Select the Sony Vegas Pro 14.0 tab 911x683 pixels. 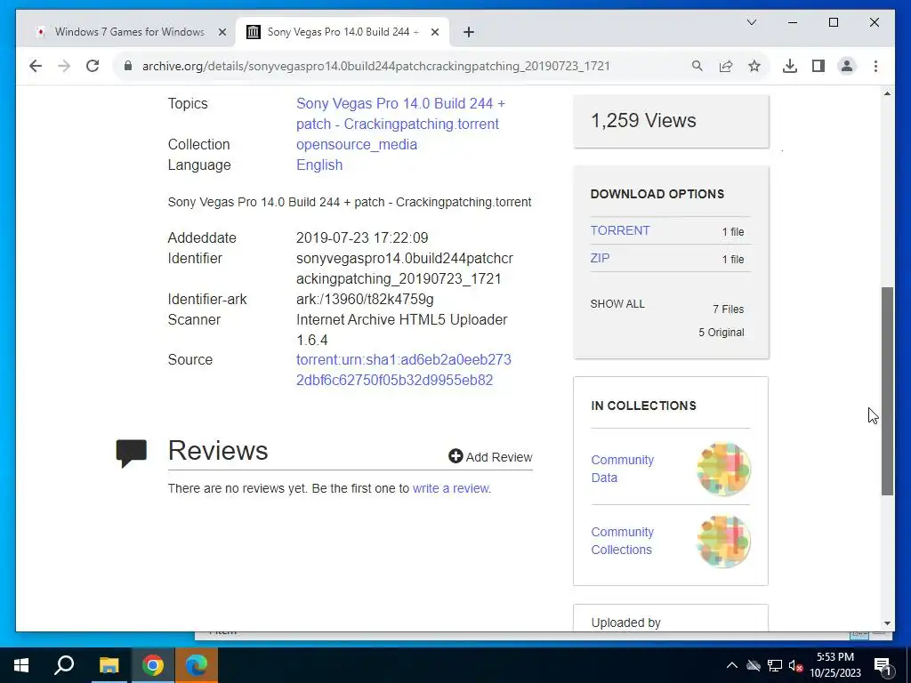pyautogui.click(x=342, y=32)
